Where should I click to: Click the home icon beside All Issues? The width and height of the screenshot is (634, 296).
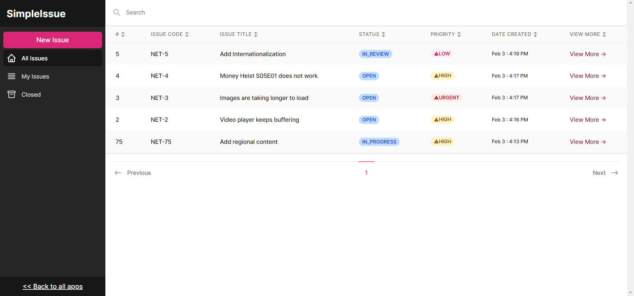pyautogui.click(x=12, y=58)
